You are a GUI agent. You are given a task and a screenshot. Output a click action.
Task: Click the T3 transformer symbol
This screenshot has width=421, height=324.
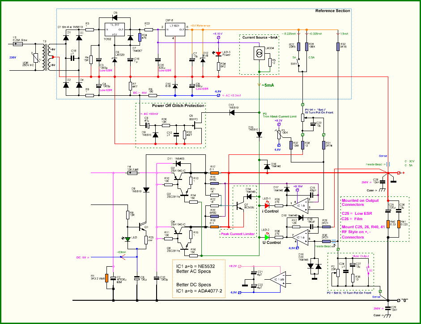46,57
